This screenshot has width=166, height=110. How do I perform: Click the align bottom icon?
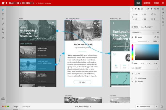point(139,9)
